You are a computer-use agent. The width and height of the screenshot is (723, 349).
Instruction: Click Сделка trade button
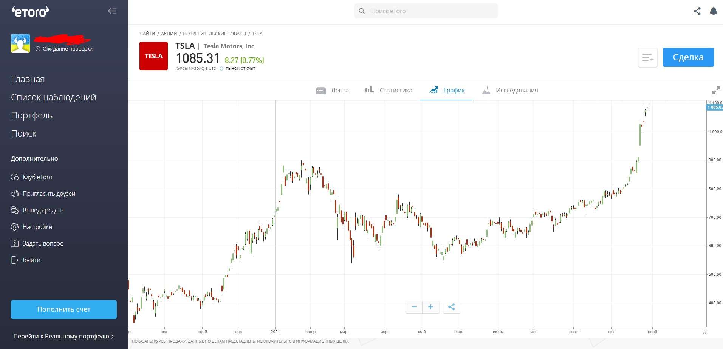point(688,57)
